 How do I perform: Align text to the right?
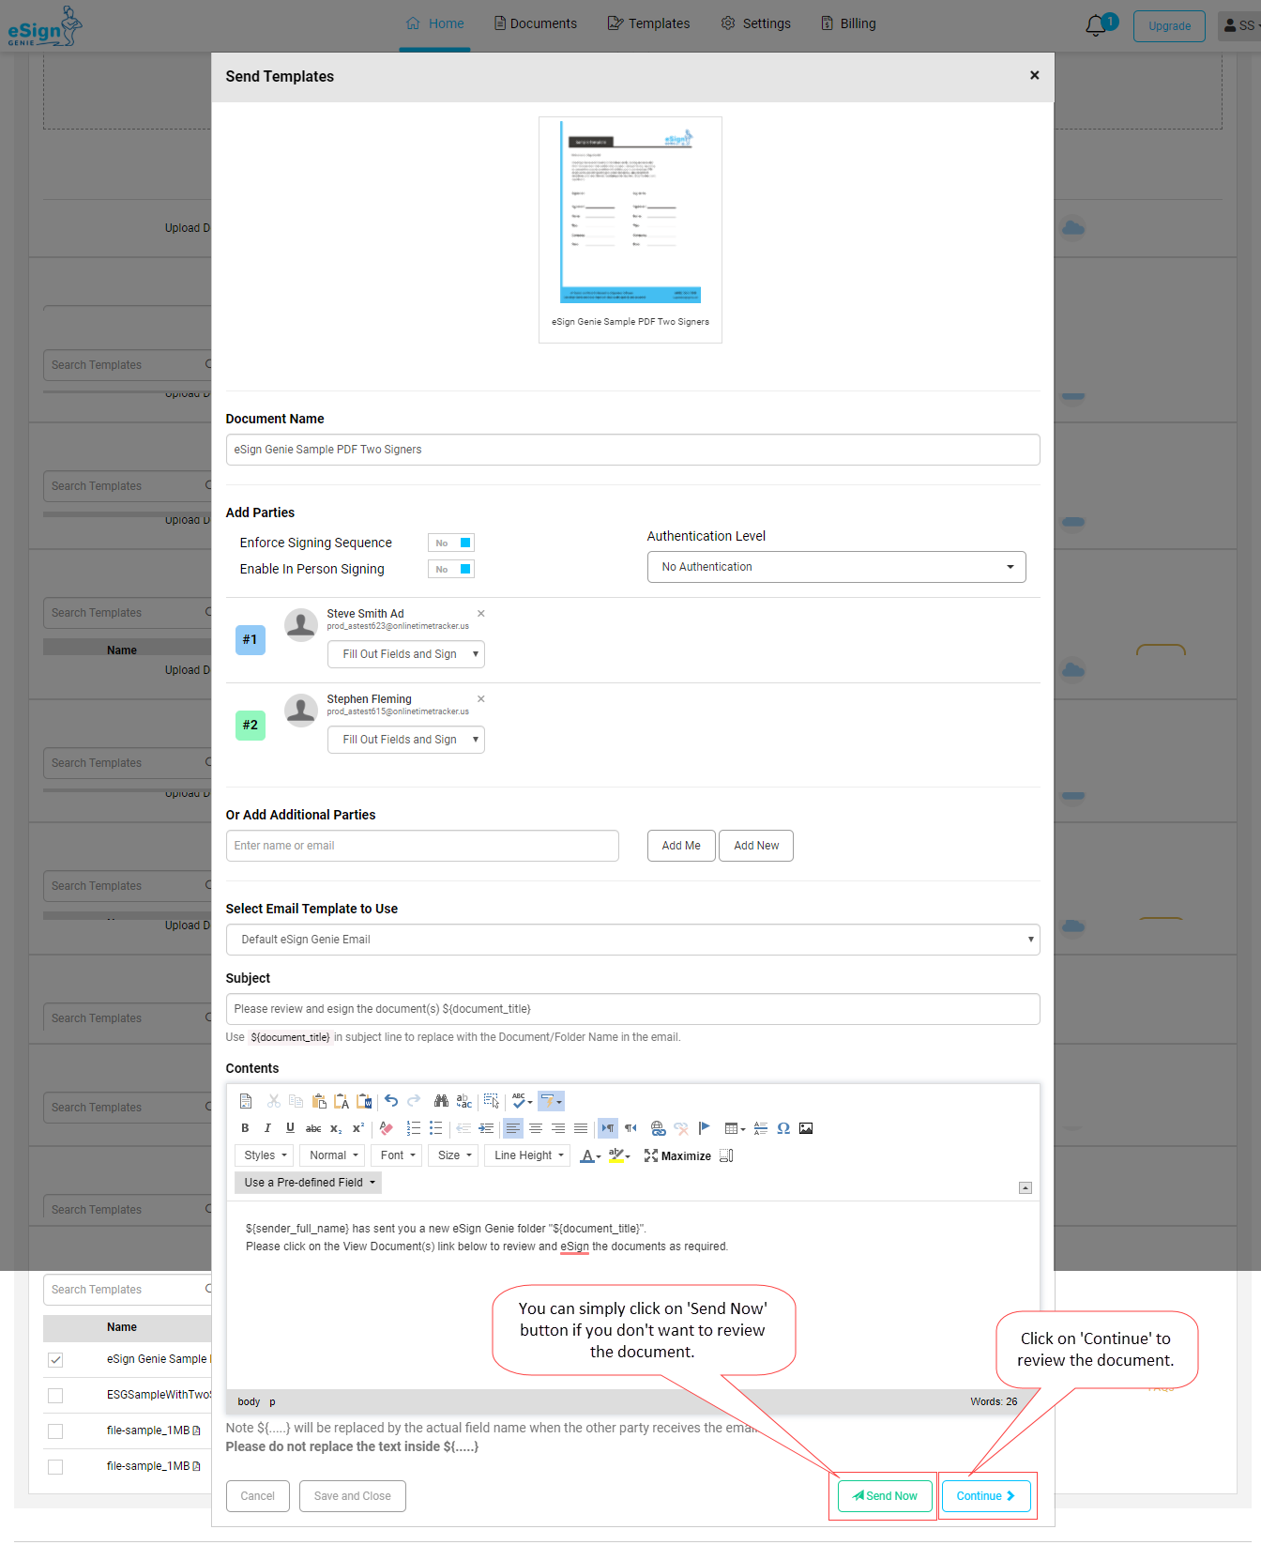tap(558, 1128)
